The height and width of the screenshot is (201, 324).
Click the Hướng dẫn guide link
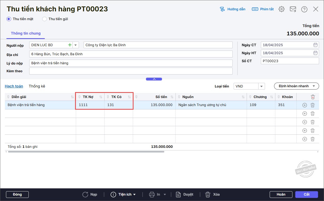[232, 9]
